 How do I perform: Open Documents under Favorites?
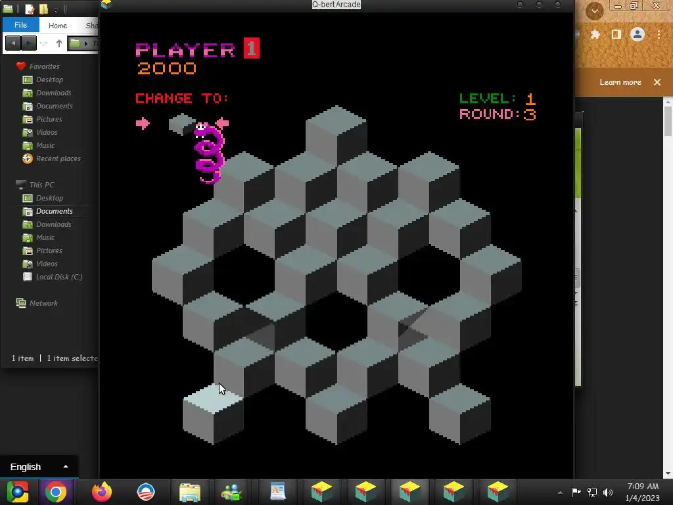click(54, 106)
